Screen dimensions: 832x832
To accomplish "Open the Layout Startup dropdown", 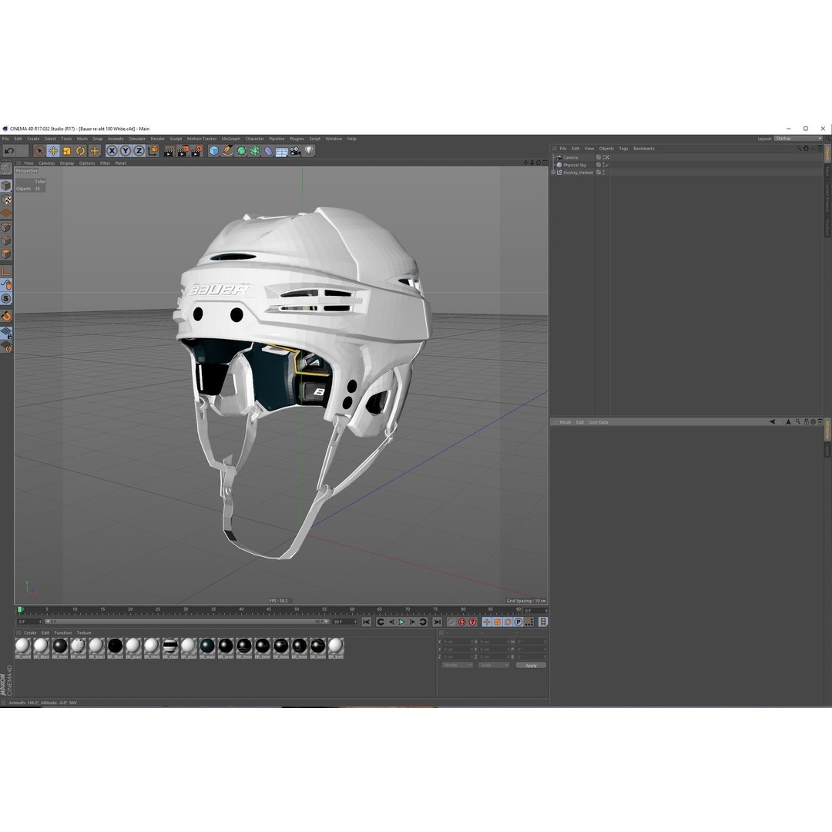I will [x=798, y=139].
